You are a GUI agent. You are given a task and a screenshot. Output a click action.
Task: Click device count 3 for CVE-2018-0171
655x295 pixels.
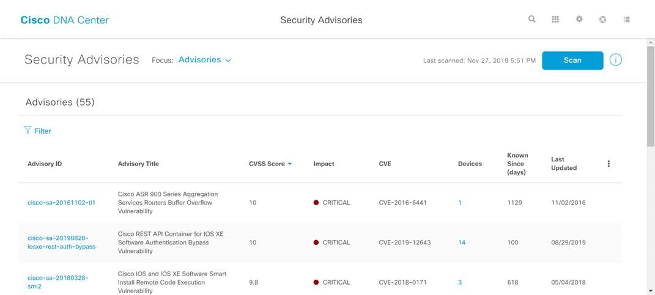460,282
